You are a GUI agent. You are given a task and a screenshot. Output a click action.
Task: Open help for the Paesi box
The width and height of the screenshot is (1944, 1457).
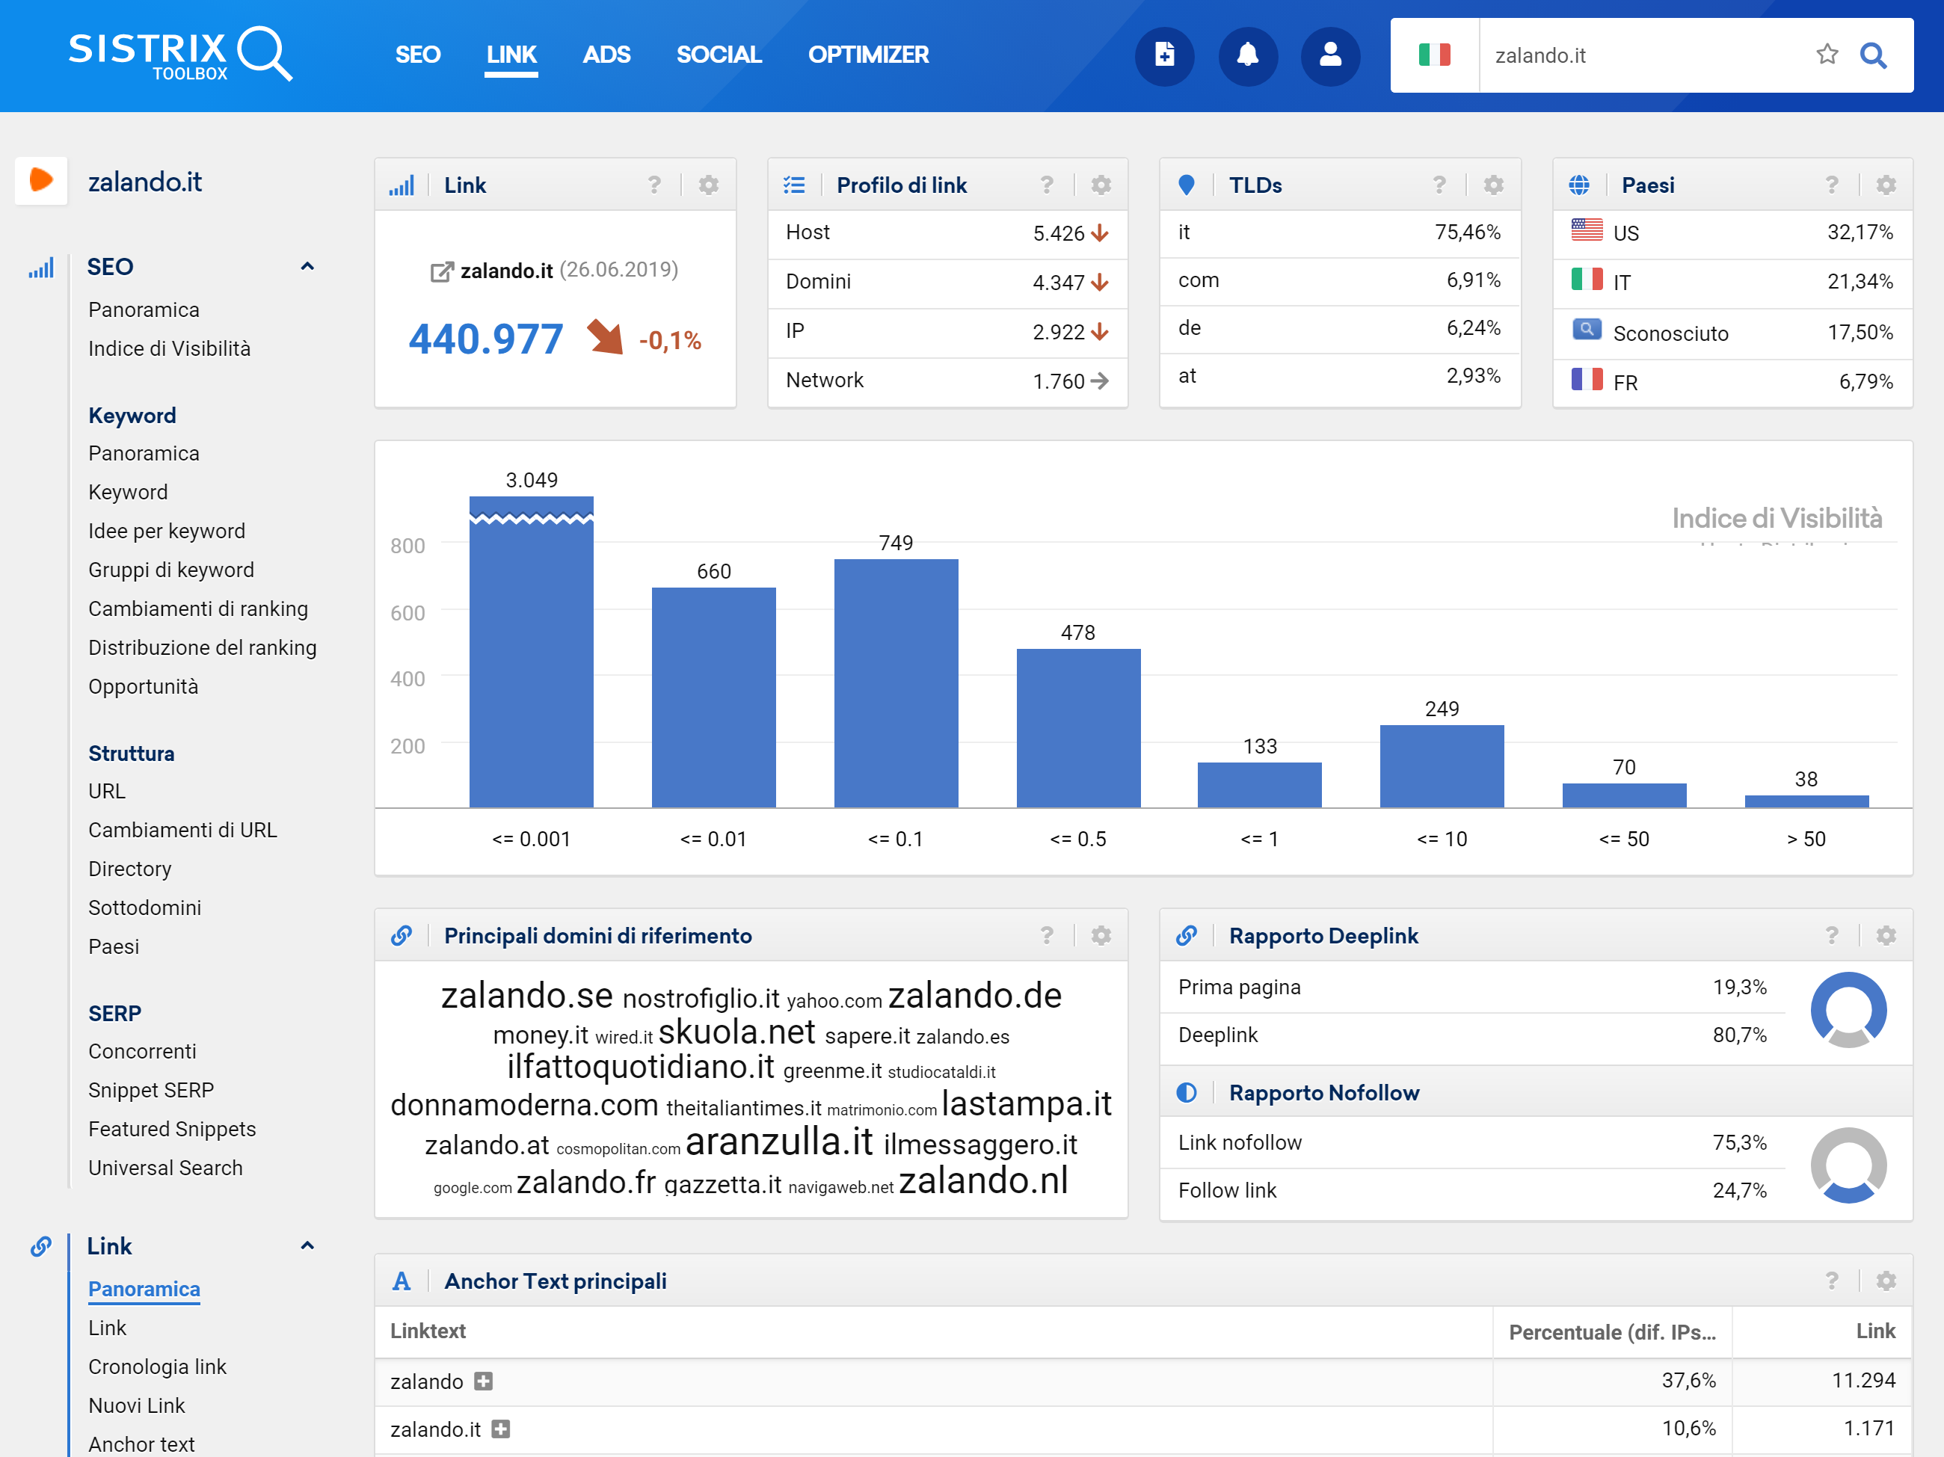click(x=1832, y=185)
